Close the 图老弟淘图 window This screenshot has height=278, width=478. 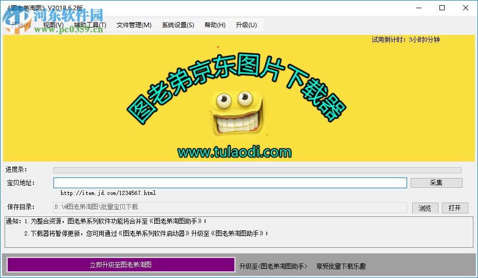466,8
